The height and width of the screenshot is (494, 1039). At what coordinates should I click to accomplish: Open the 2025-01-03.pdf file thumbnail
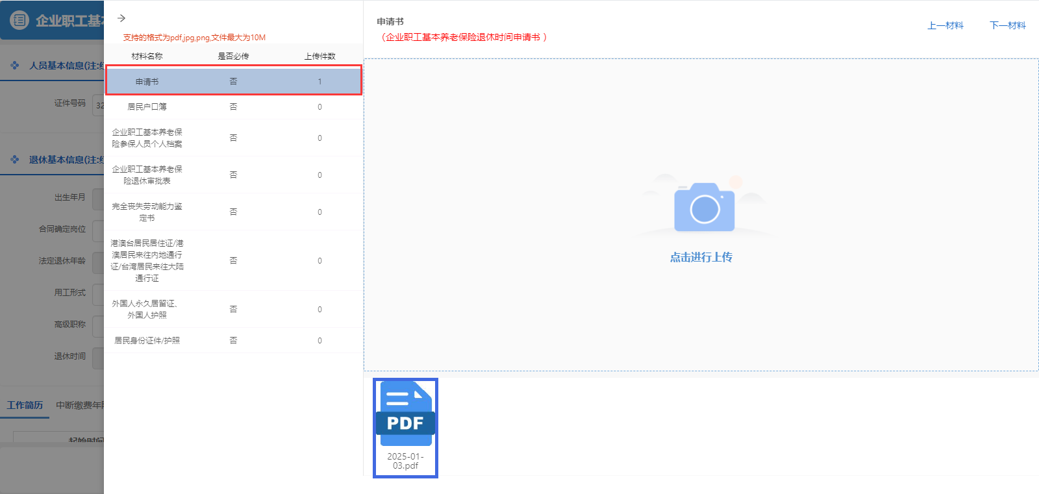tap(405, 427)
